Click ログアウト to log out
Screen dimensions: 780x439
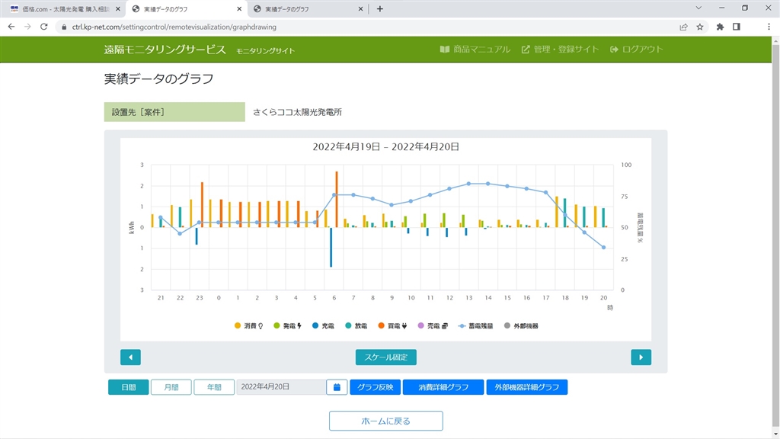637,50
